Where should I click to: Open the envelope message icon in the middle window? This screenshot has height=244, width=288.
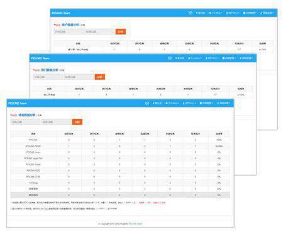point(170,58)
